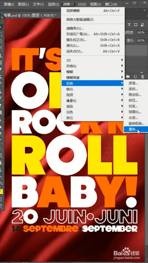This screenshot has height=263, width=148.
Task: Choose 球面化... distort filter
Action: tap(136, 112)
